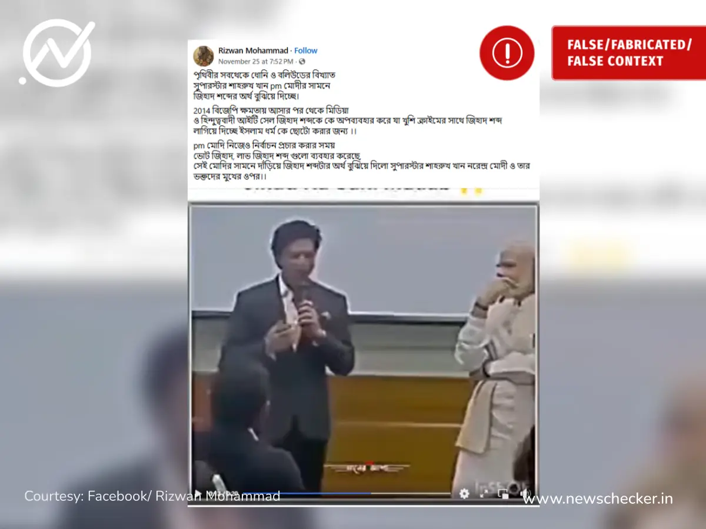Mute the video volume speaker icon
The height and width of the screenshot is (529, 706).
525,494
